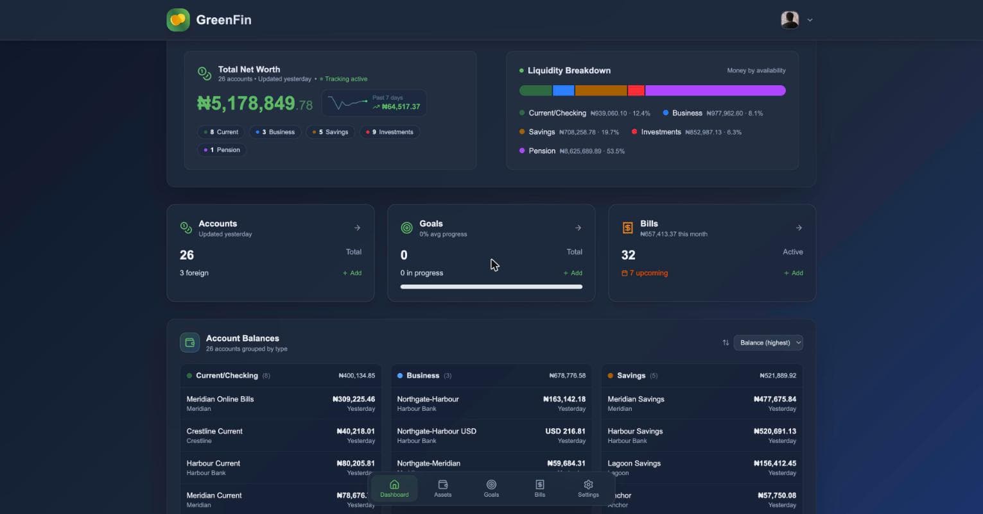
Task: Click ₦5,178,849.78 net worth amount
Action: tap(255, 103)
